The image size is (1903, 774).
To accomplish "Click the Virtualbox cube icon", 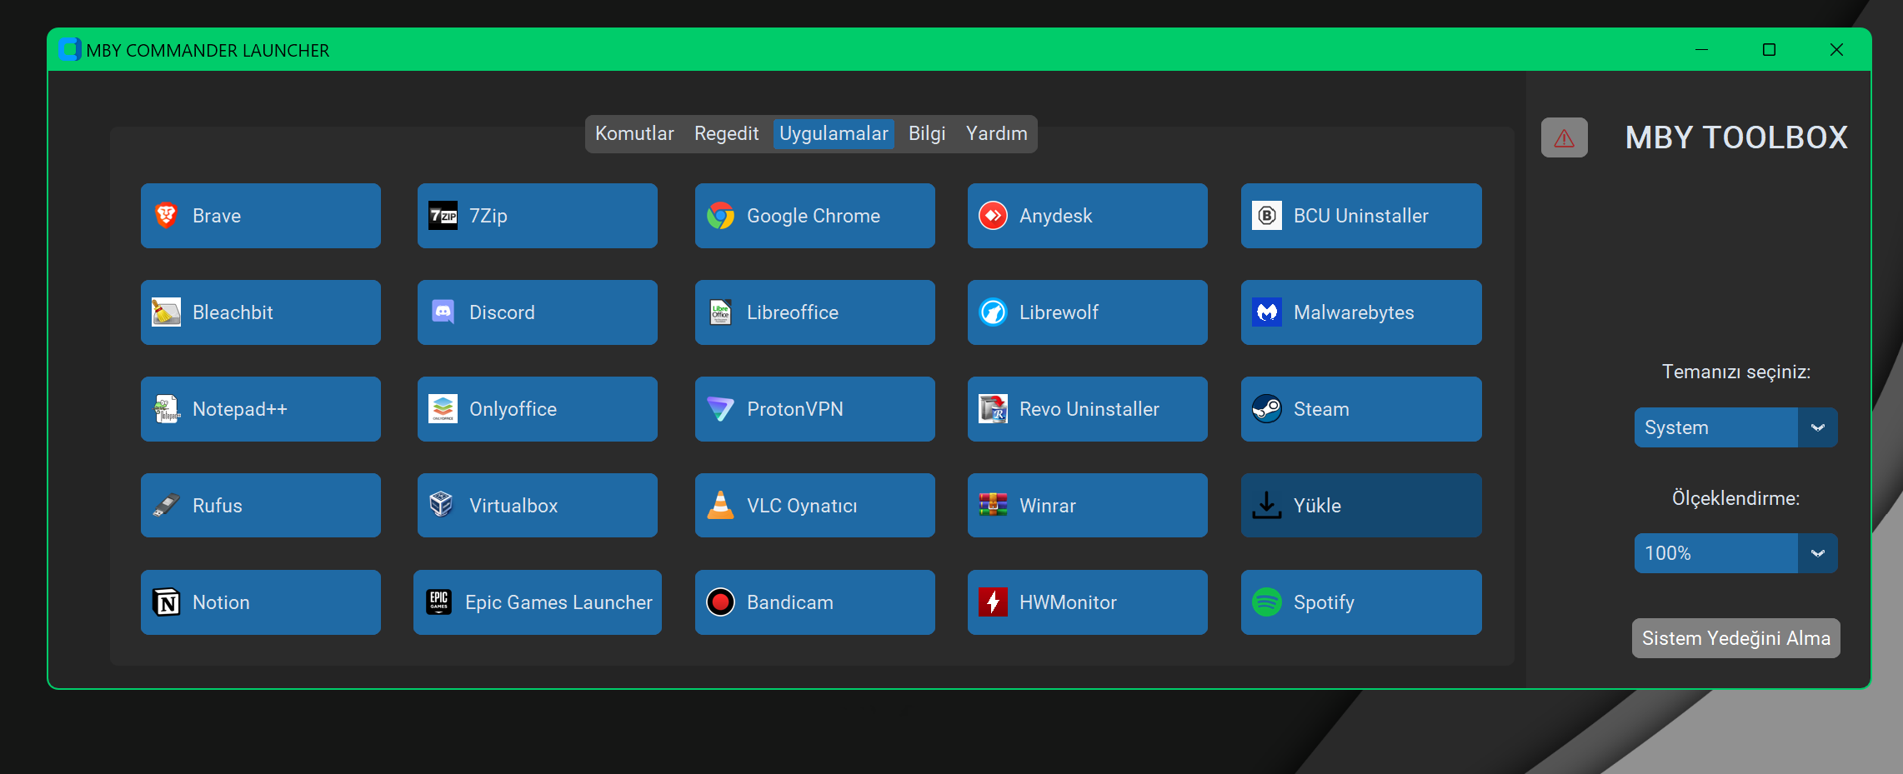I will click(x=441, y=504).
